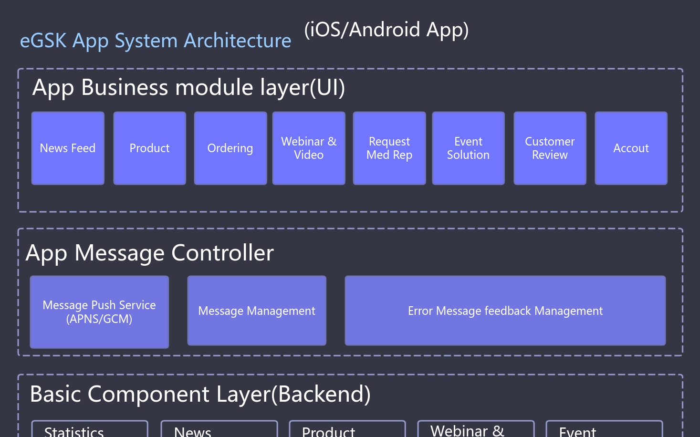
Task: Select the Product backend component box
Action: coord(347,430)
